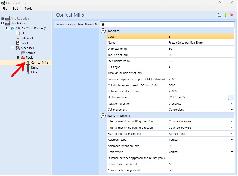This screenshot has width=238, height=176.
Task: Click the Mills tool icon
Action: (x=28, y=73)
